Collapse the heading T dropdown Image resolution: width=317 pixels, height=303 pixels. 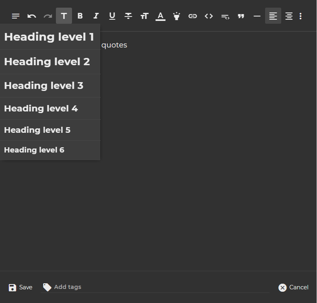pos(64,16)
